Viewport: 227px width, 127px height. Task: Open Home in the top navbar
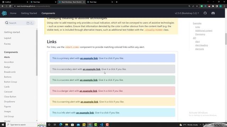[13, 13]
